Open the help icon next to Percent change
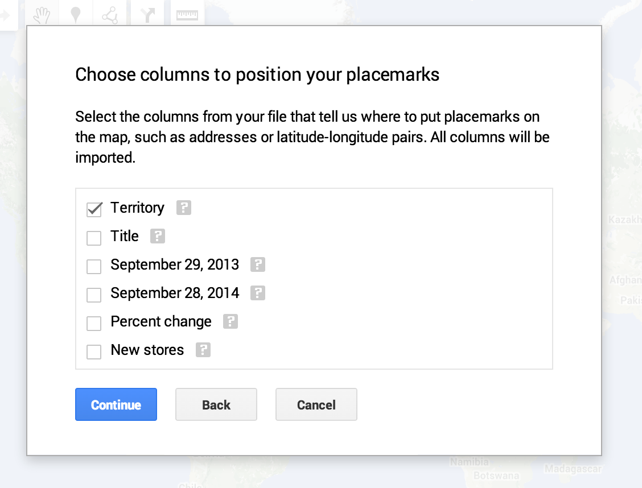Viewport: 642px width, 488px height. pos(231,321)
